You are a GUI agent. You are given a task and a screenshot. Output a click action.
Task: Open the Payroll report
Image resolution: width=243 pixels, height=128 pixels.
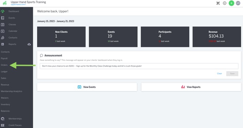(4, 58)
